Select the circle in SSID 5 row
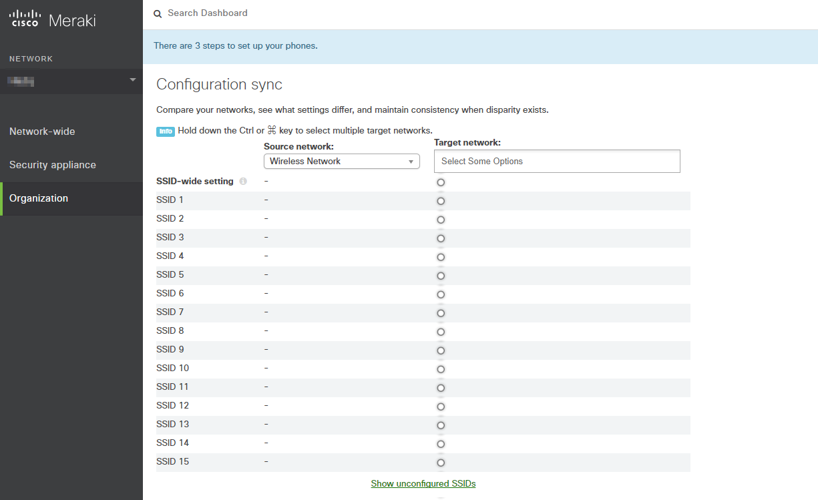The image size is (818, 500). (x=441, y=276)
